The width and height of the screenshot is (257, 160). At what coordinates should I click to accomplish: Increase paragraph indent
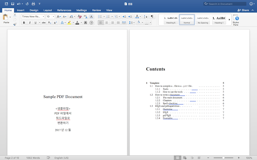[x=130, y=17]
